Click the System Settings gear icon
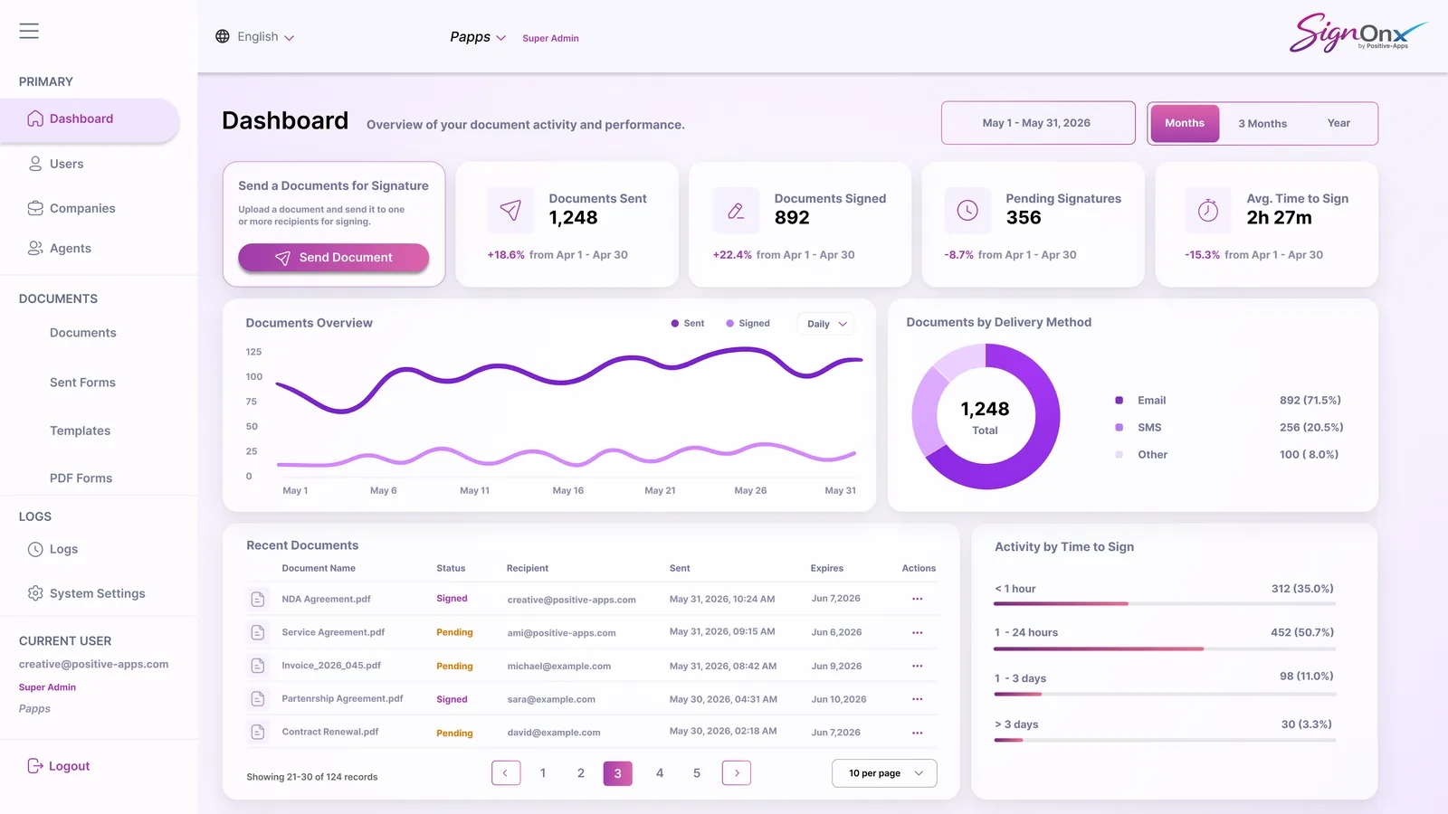1448x814 pixels. [x=35, y=593]
